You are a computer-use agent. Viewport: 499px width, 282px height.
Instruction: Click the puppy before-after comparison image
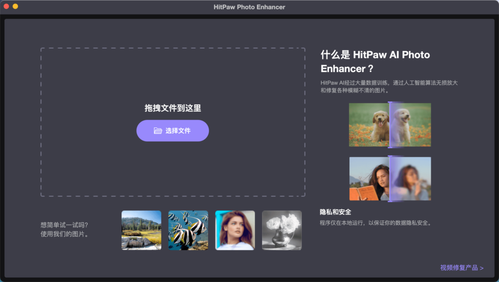click(390, 125)
